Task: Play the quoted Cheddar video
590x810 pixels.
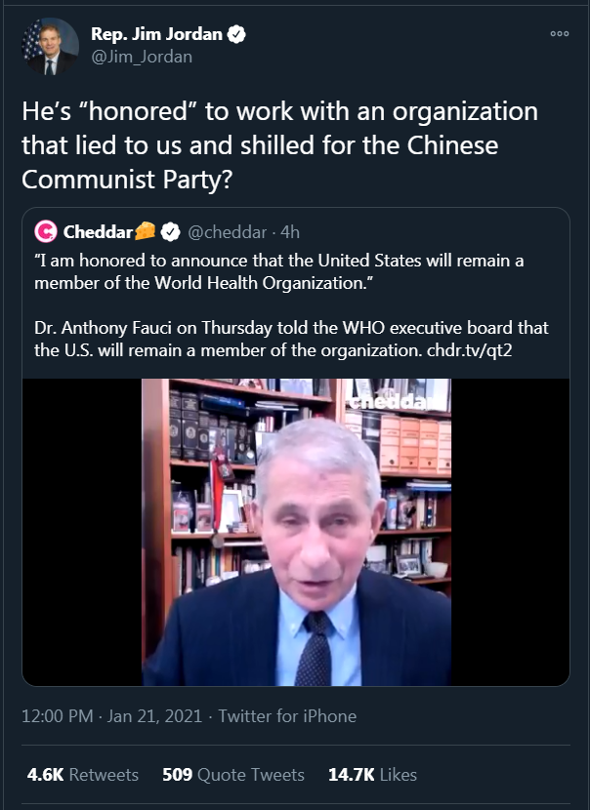Action: 296,532
